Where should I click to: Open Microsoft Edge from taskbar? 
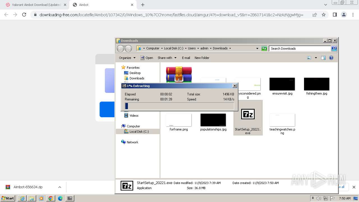point(60,198)
